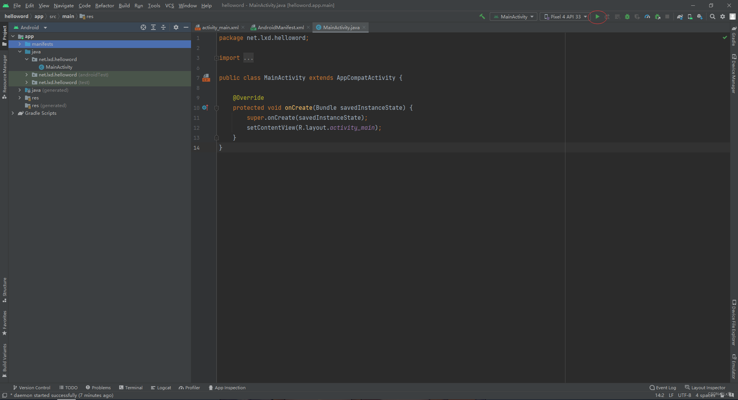Toggle the Project tool window side tab
This screenshot has width=738, height=400.
pyautogui.click(x=4, y=36)
